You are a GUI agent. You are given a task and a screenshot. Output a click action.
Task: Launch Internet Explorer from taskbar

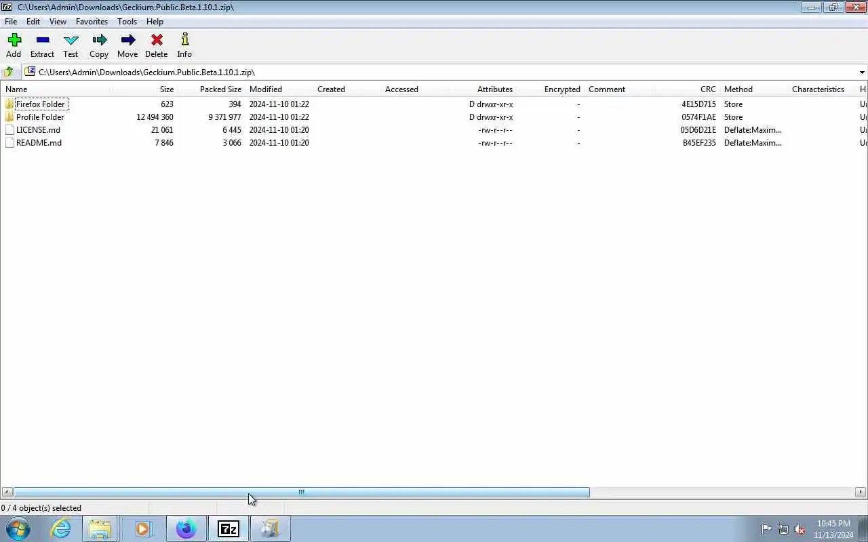[61, 528]
